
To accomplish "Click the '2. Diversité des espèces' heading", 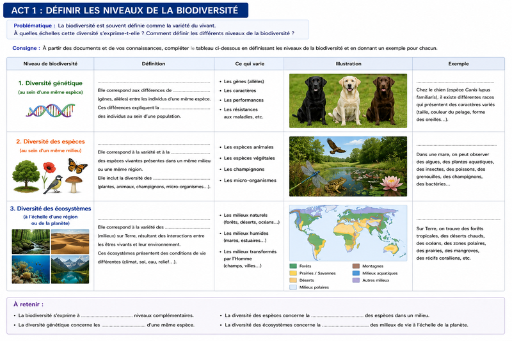I will coord(51,141).
